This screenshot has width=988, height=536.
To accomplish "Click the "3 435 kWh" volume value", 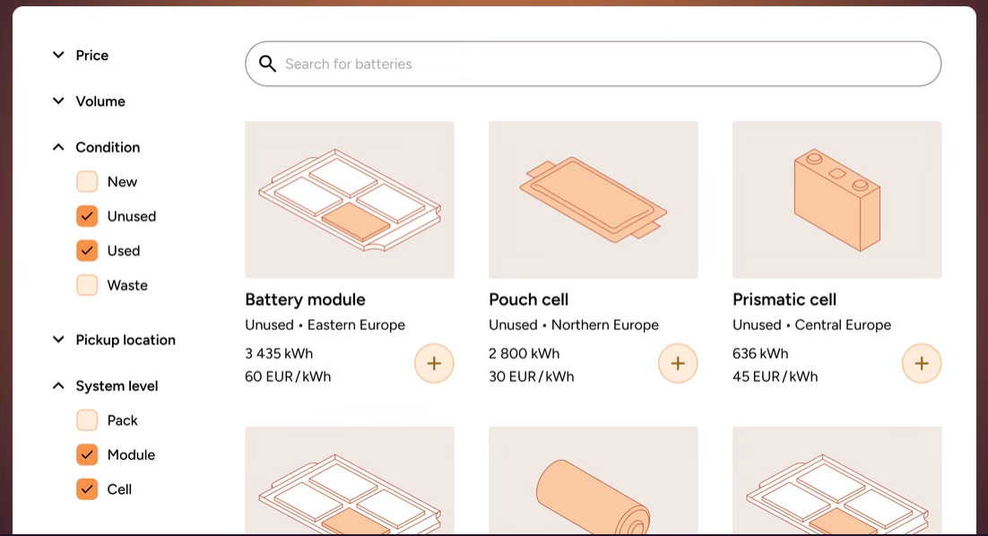I will tap(279, 354).
